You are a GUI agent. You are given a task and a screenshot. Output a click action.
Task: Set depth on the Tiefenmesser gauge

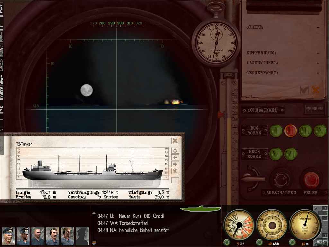pos(305,225)
